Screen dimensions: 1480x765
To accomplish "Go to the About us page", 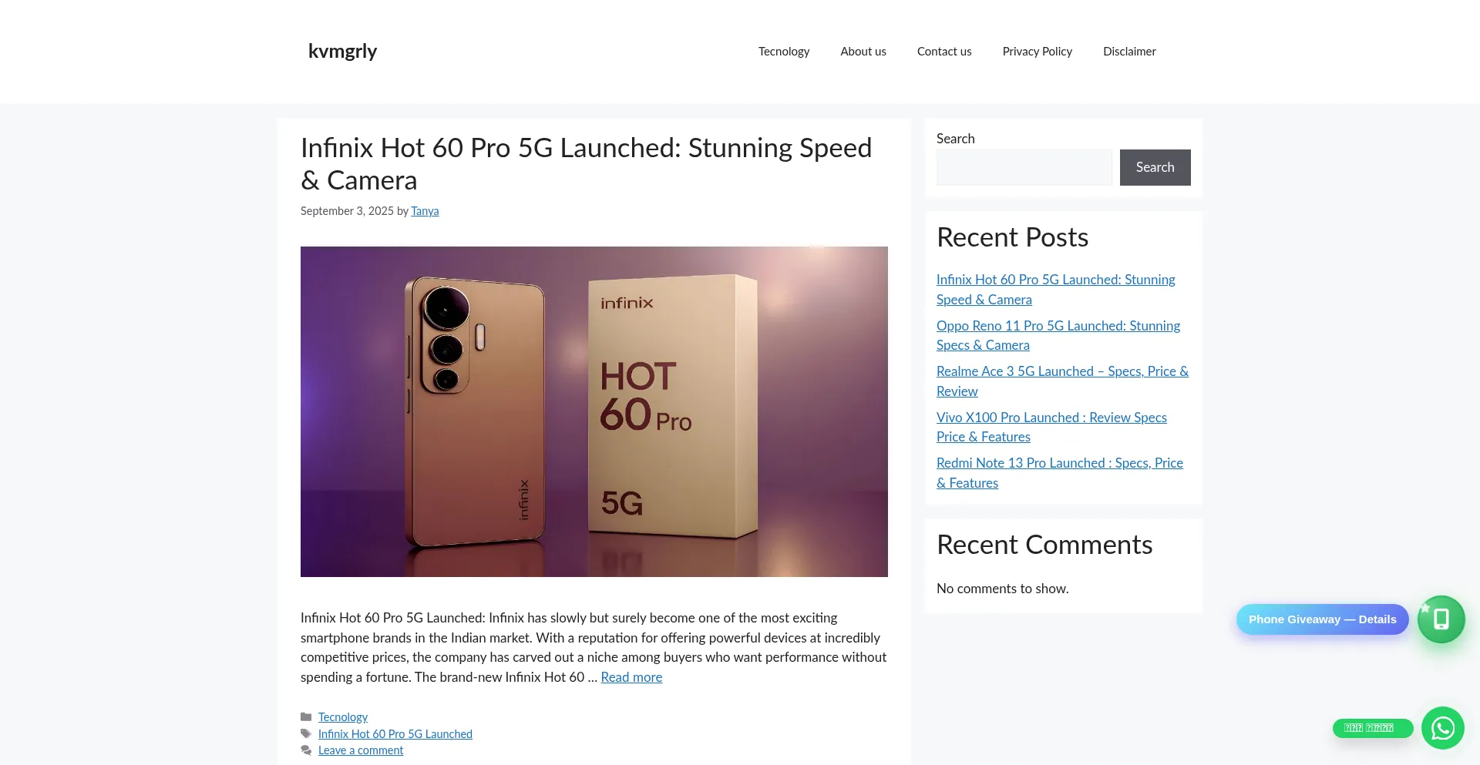I will pos(863,52).
